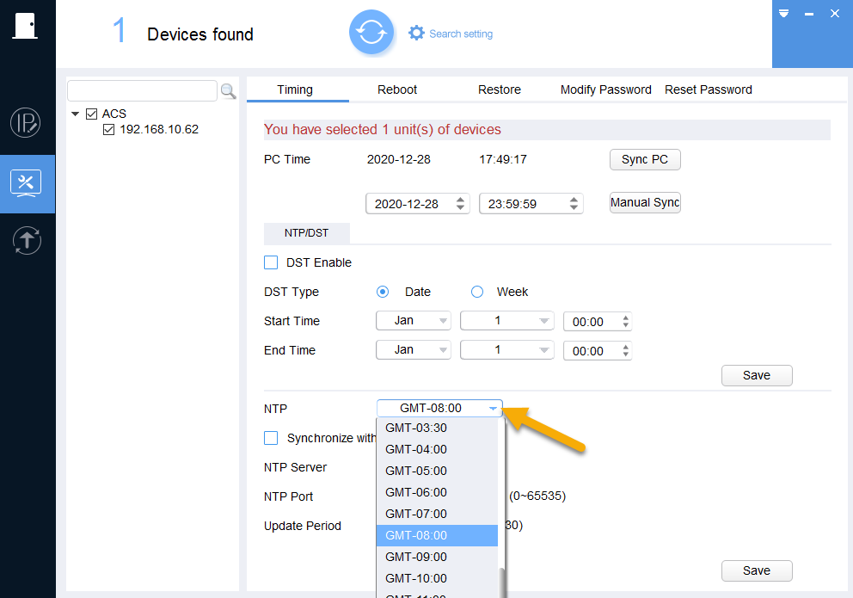Image resolution: width=853 pixels, height=598 pixels.
Task: Enable the DST Enable checkbox
Action: (271, 262)
